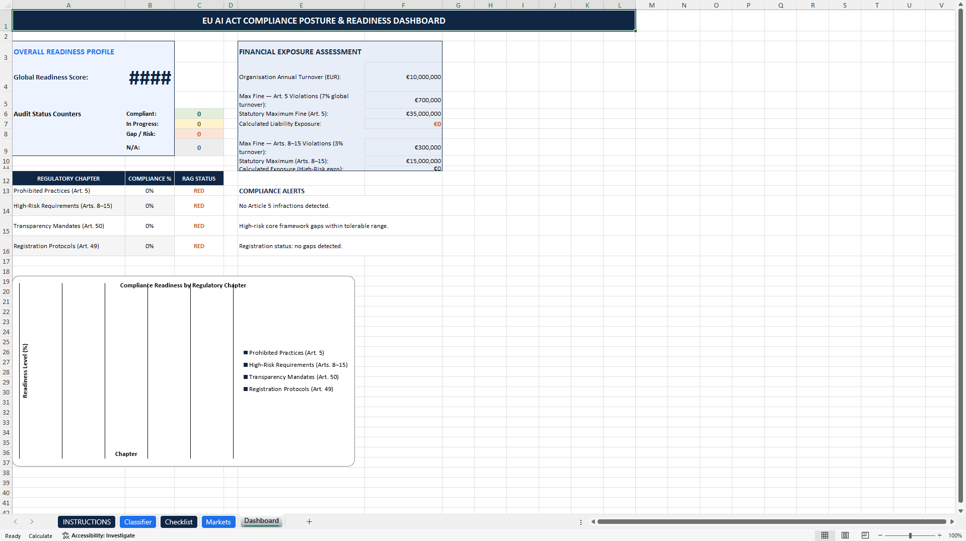Click the vertical scrollbar thumb

tap(960, 255)
